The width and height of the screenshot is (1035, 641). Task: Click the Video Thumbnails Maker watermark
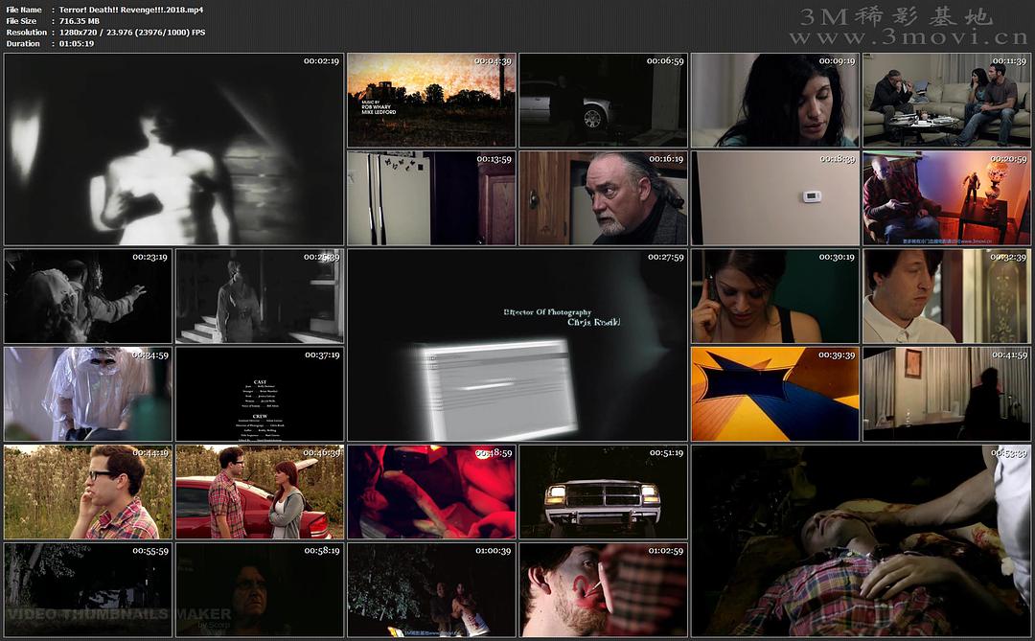click(119, 614)
